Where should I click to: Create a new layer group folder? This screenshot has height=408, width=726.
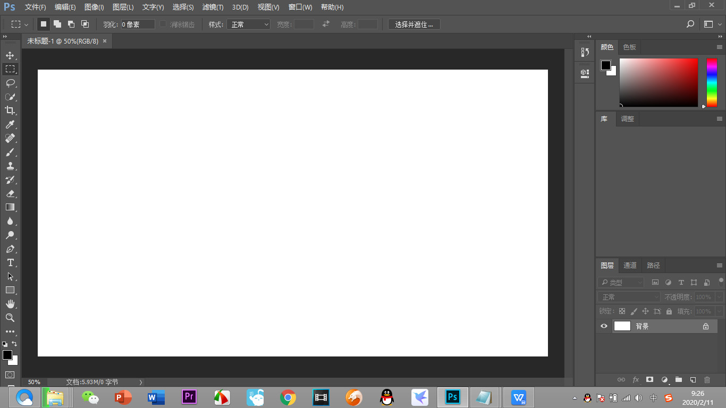point(679,380)
